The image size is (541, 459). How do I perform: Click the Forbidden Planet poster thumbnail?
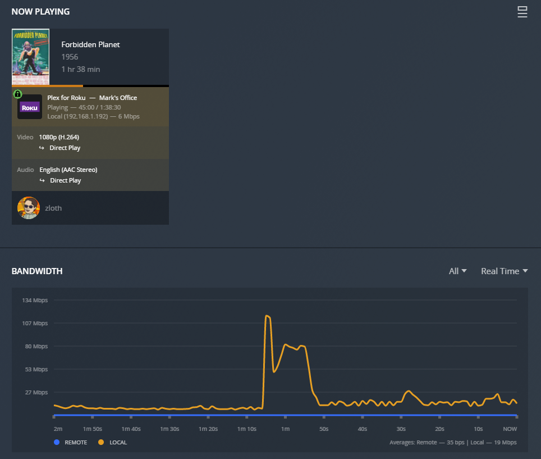(30, 57)
